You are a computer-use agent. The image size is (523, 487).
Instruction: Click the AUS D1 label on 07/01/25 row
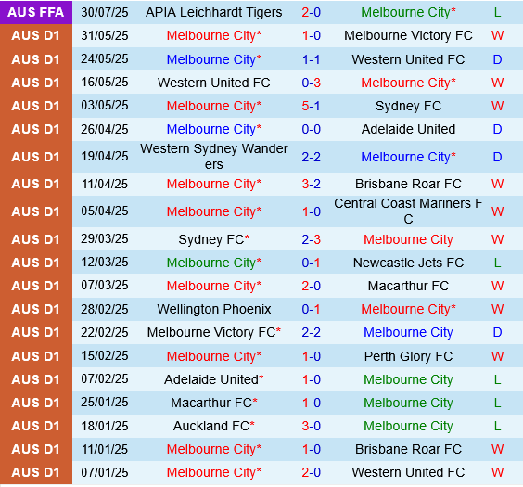[x=35, y=472]
